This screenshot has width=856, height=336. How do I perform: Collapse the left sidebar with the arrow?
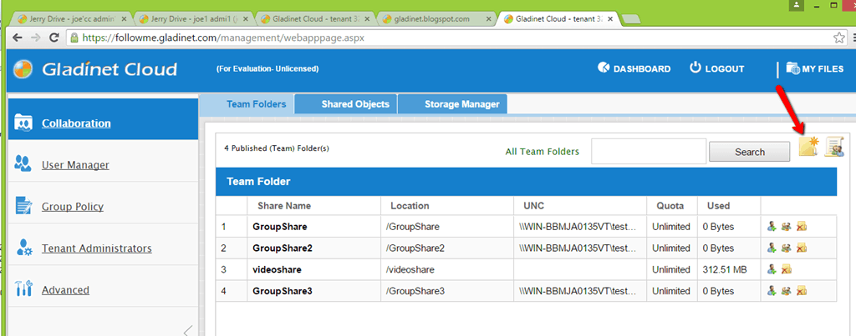click(x=187, y=330)
